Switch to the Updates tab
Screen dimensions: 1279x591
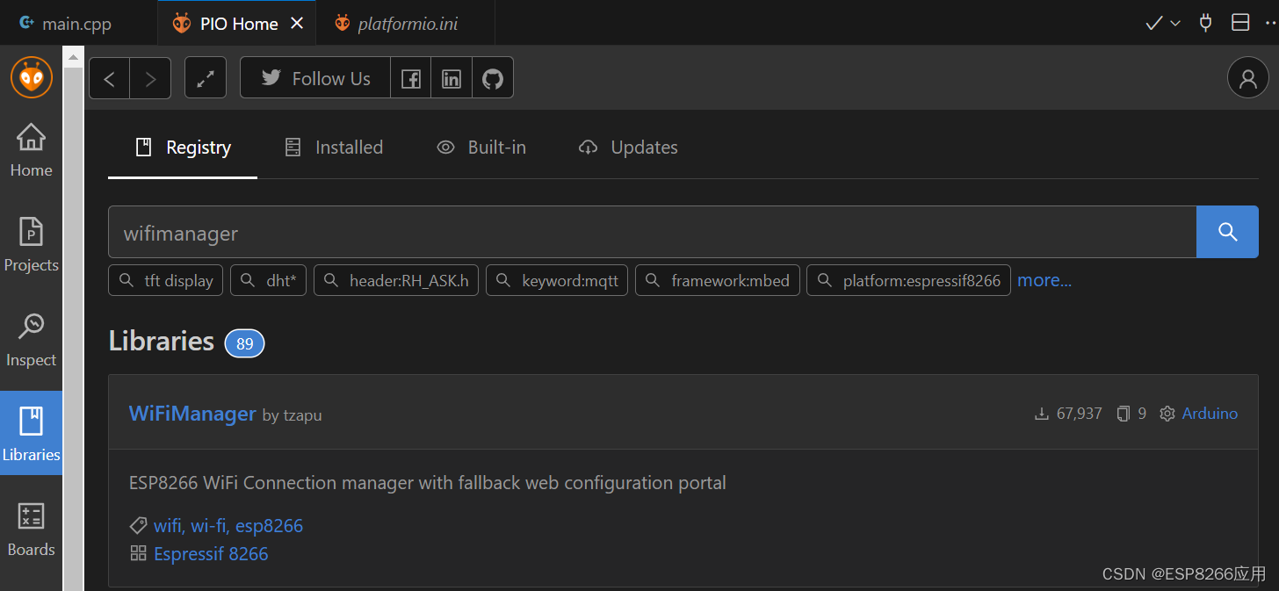pos(628,148)
